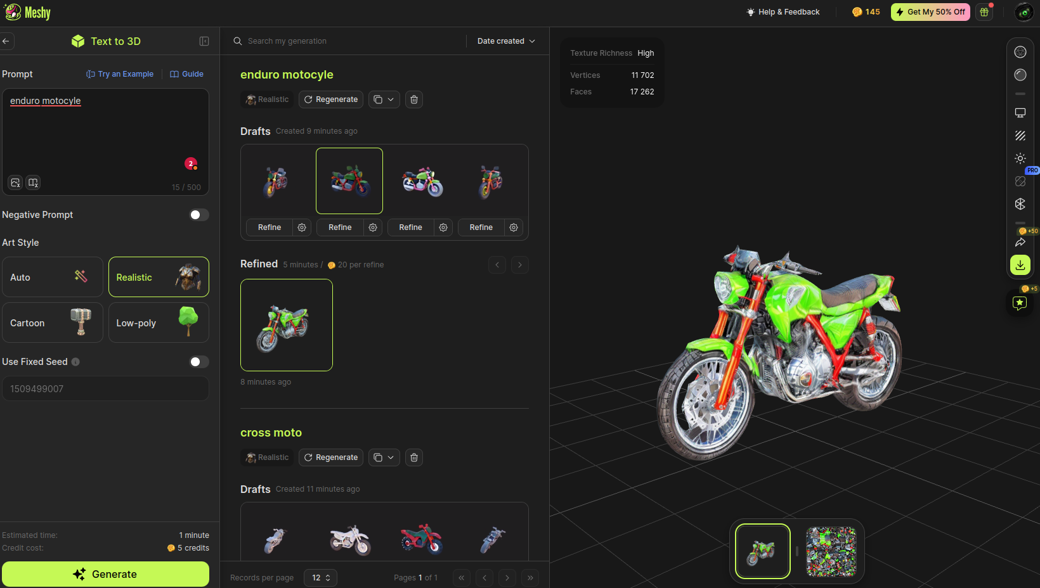Open the image upload icon in prompt box
This screenshot has height=588, width=1040.
click(16, 182)
